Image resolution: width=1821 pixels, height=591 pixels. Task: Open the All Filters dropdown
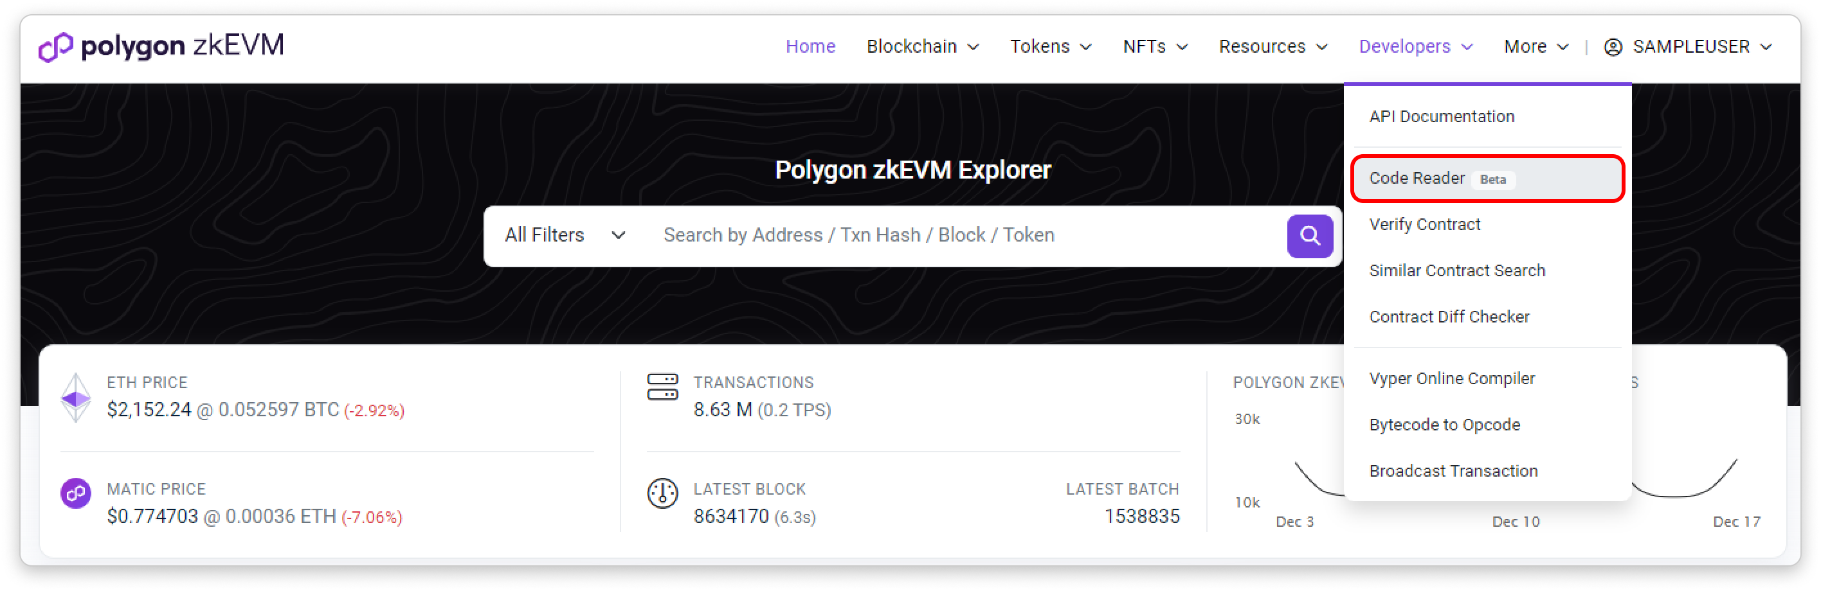pos(565,235)
